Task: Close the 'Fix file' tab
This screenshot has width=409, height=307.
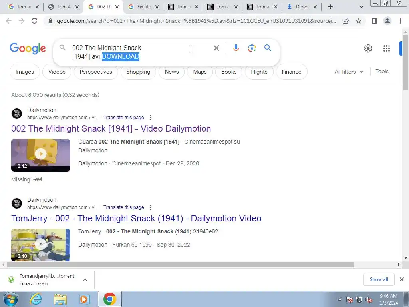Action: 157,7
